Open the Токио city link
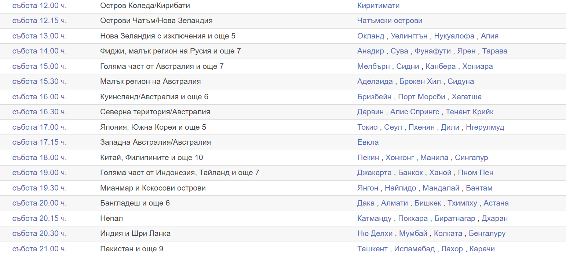The height and width of the screenshot is (255, 566). (367, 127)
